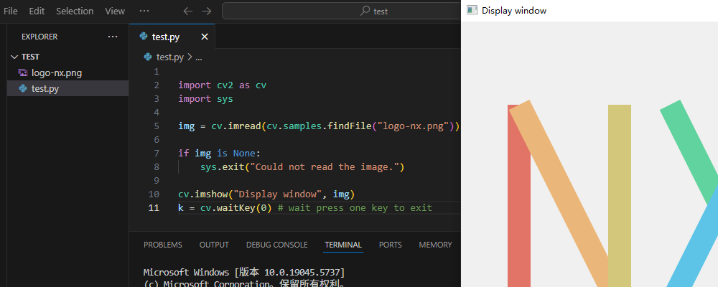Image resolution: width=718 pixels, height=287 pixels.
Task: Show more menu bar items via ellipsis
Action: coord(144,11)
